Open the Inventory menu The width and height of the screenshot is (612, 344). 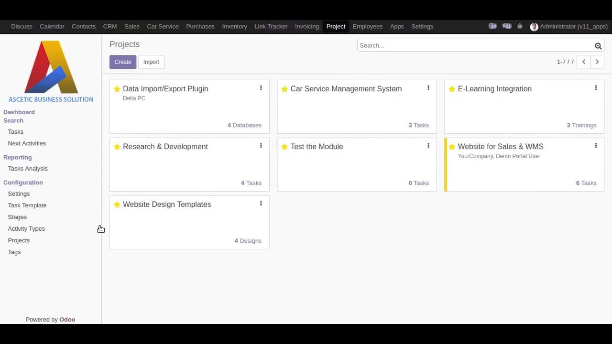(234, 26)
